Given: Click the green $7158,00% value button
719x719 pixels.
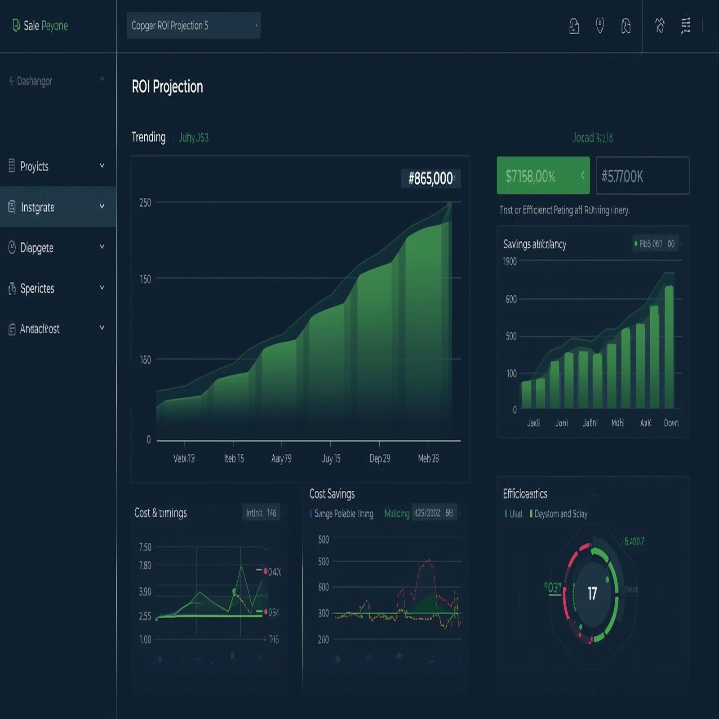Looking at the screenshot, I should (x=543, y=176).
